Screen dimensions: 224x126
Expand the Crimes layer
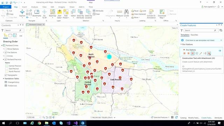click(3, 56)
